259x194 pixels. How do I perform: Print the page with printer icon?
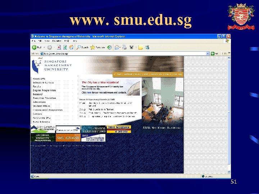(x=124, y=47)
